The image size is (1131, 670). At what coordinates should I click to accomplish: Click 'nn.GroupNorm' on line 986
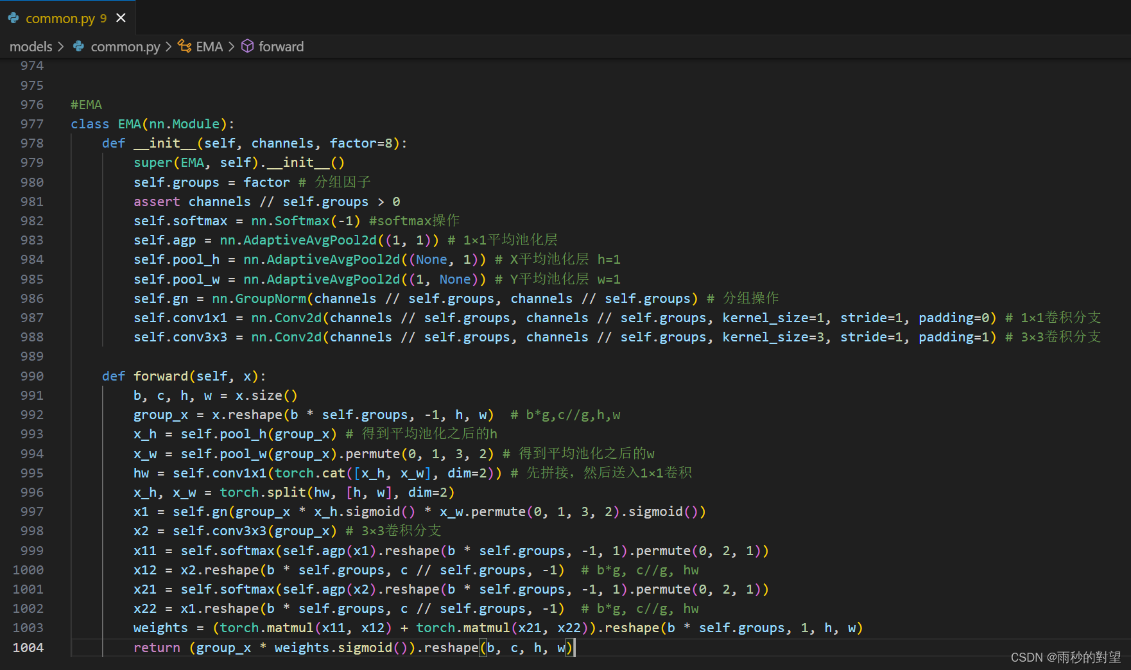(x=259, y=298)
